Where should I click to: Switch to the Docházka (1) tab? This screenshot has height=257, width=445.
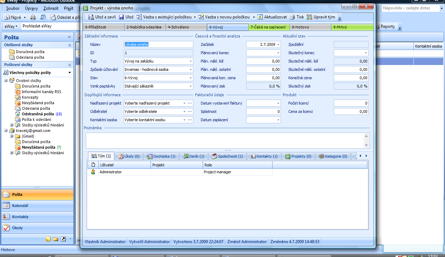click(x=161, y=156)
